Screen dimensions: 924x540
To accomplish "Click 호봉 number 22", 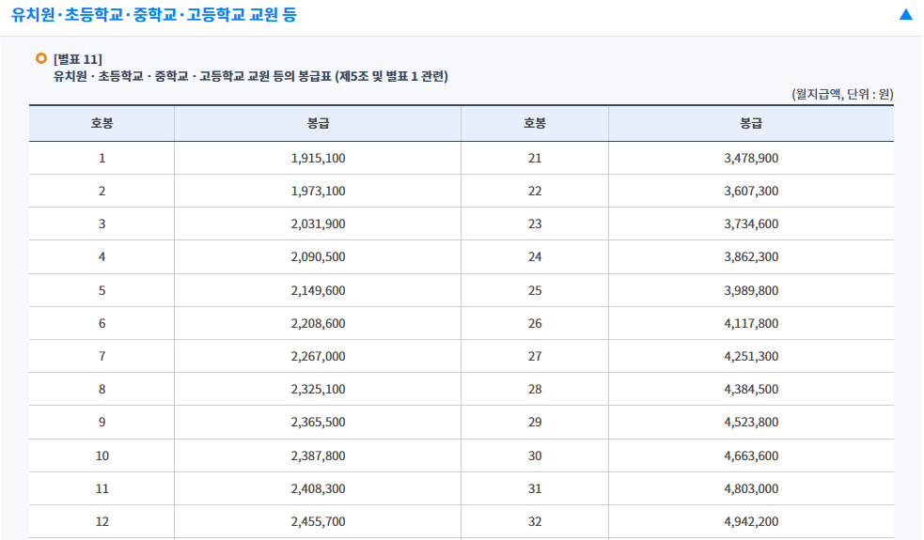I will [x=535, y=191].
